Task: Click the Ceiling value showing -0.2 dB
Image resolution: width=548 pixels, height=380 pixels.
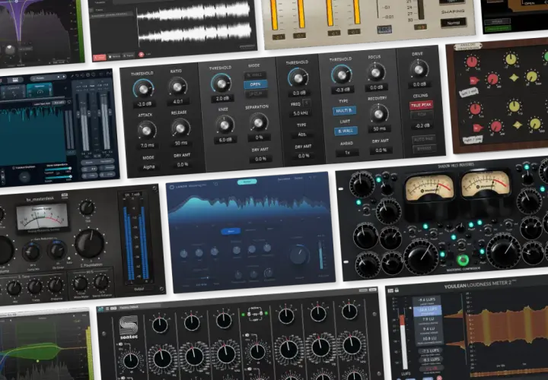Action: pos(422,125)
